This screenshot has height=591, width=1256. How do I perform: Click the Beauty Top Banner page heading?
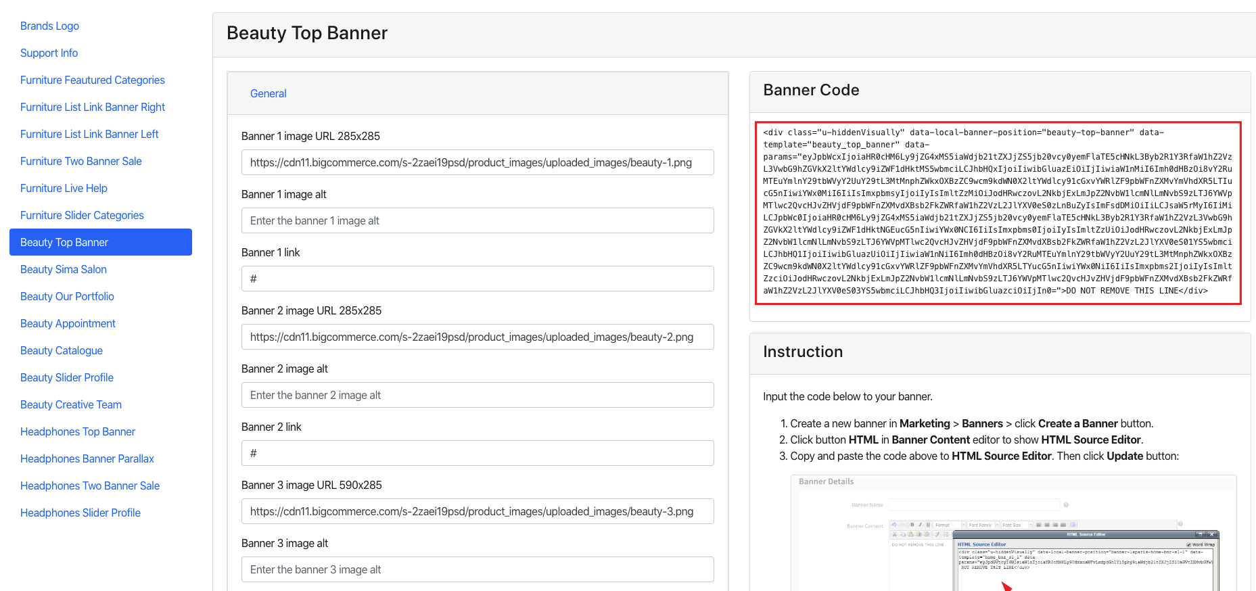(x=307, y=33)
